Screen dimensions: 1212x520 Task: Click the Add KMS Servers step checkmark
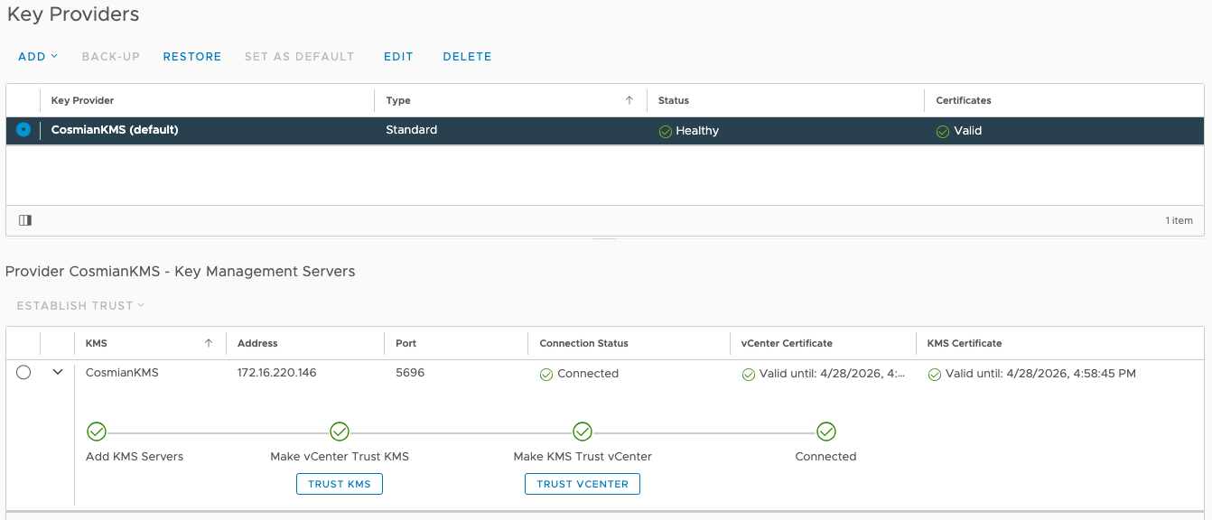pos(97,432)
